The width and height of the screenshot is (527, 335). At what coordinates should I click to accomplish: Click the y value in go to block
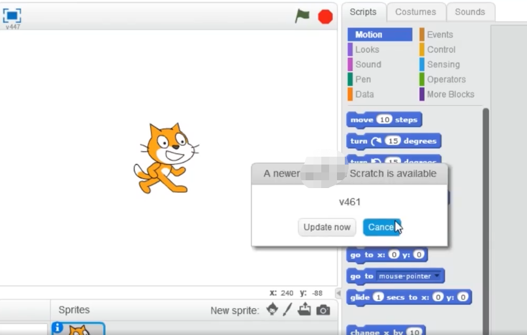(x=419, y=255)
